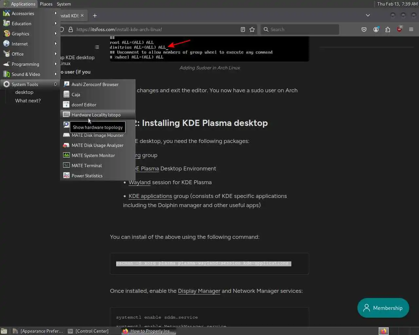Open the Firefox extensions puzzle icon
The height and width of the screenshot is (335, 419).
[388, 29]
